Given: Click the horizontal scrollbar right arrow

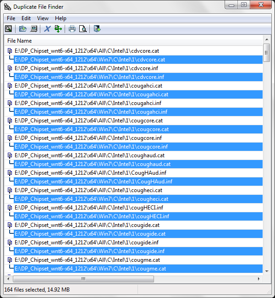Looking at the screenshot, I should pyautogui.click(x=259, y=278).
